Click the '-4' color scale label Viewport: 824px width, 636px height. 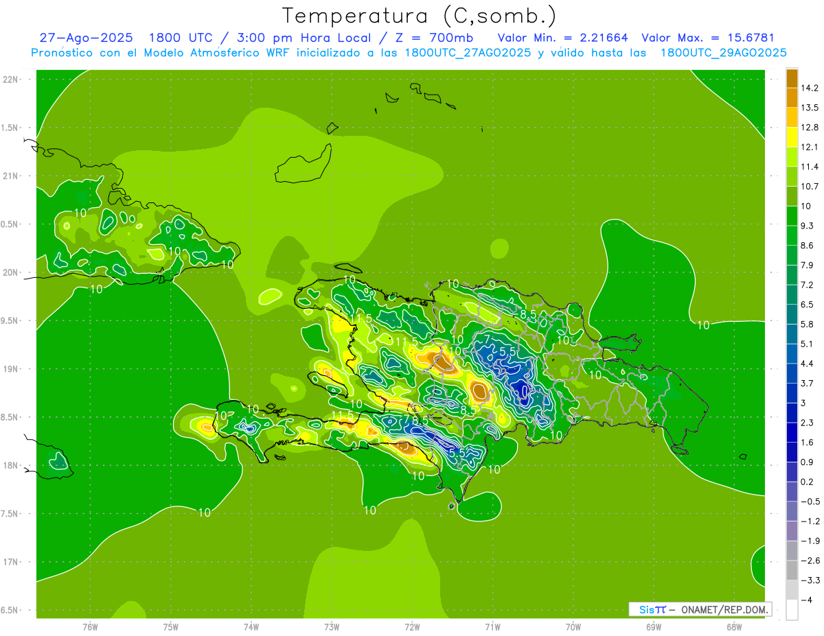(x=806, y=600)
